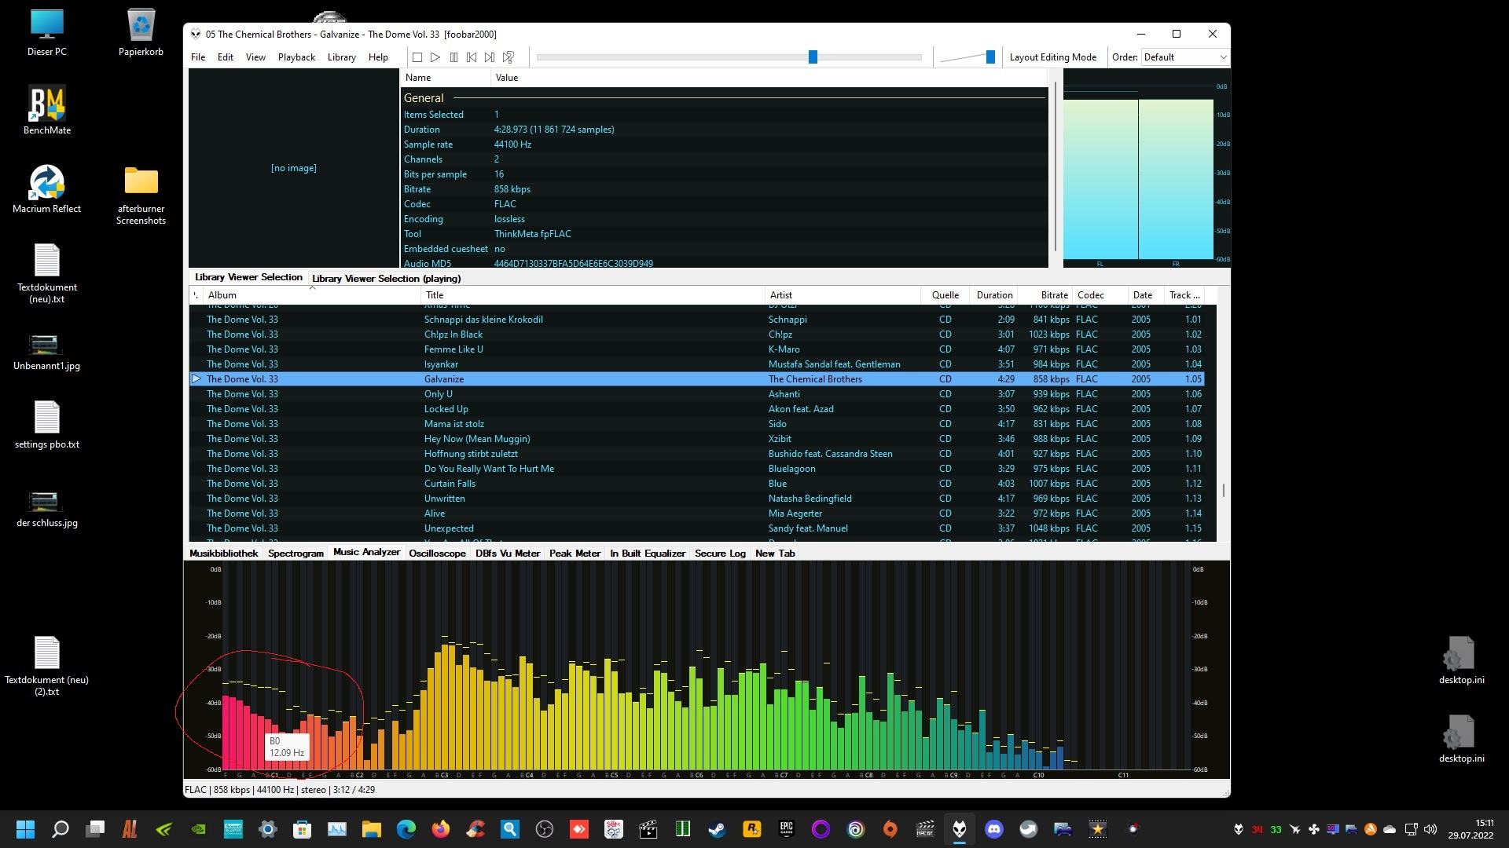Open the Library menu
Image resolution: width=1509 pixels, height=848 pixels.
[341, 57]
